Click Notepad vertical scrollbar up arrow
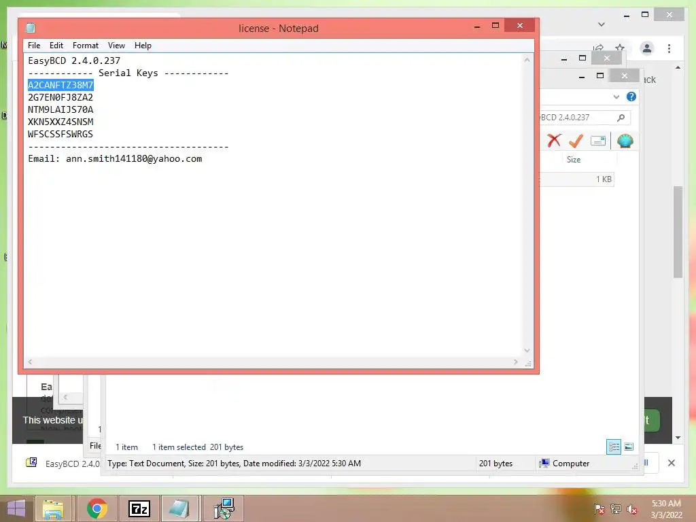 [x=527, y=60]
